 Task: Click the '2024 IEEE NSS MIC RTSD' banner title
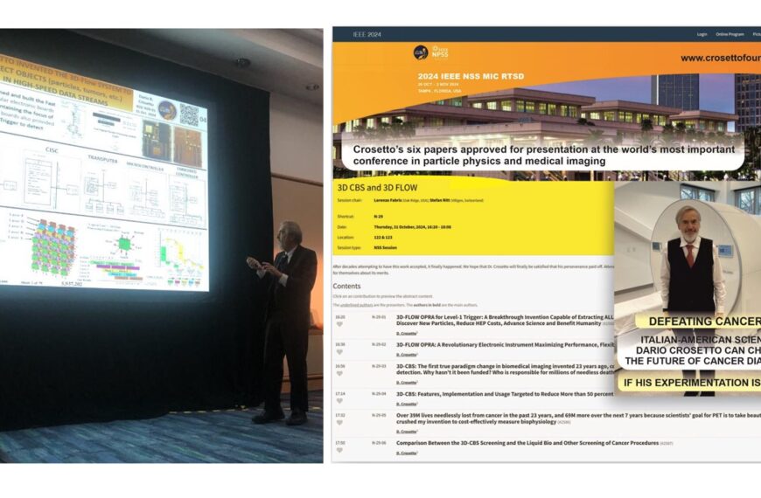coord(471,76)
